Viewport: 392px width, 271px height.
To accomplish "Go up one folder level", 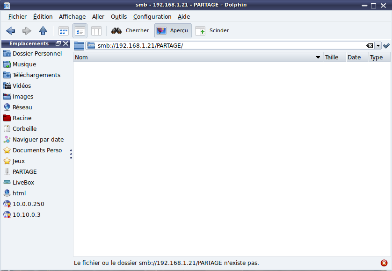I will pyautogui.click(x=43, y=31).
